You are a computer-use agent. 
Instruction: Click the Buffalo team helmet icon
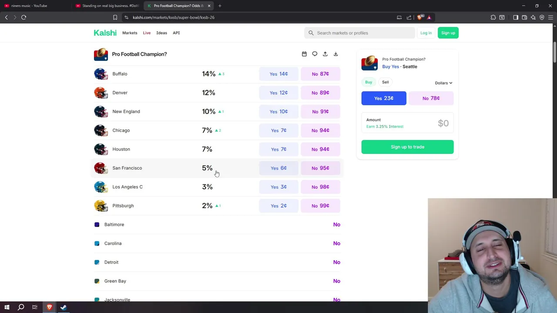101,74
